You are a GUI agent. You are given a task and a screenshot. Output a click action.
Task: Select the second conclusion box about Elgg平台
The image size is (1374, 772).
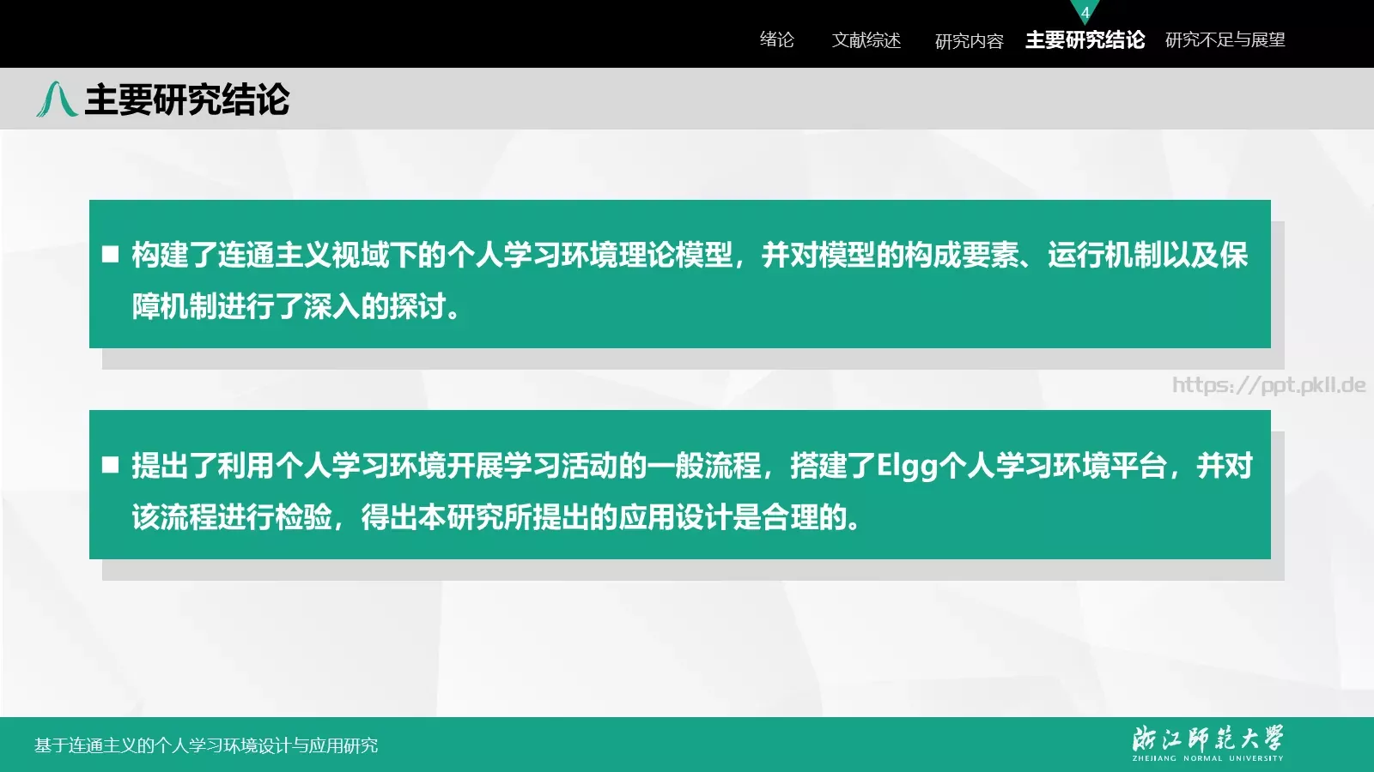pyautogui.click(x=679, y=485)
